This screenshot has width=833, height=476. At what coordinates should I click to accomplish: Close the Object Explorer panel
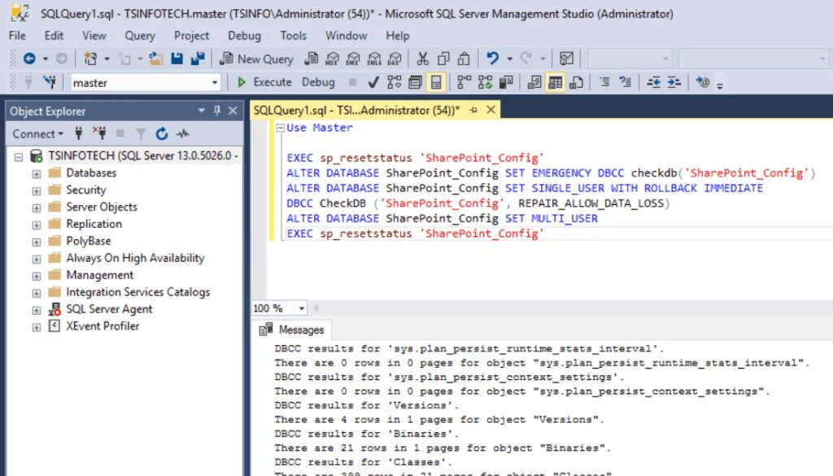tap(233, 111)
